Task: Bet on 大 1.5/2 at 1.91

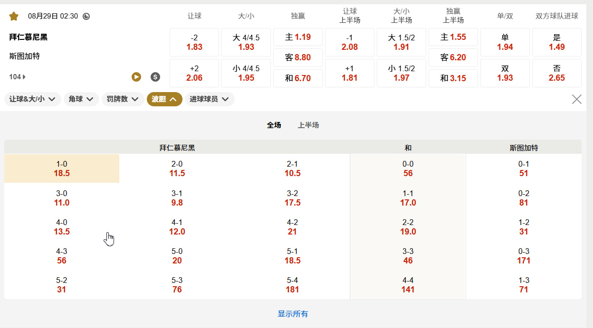Action: pos(402,42)
